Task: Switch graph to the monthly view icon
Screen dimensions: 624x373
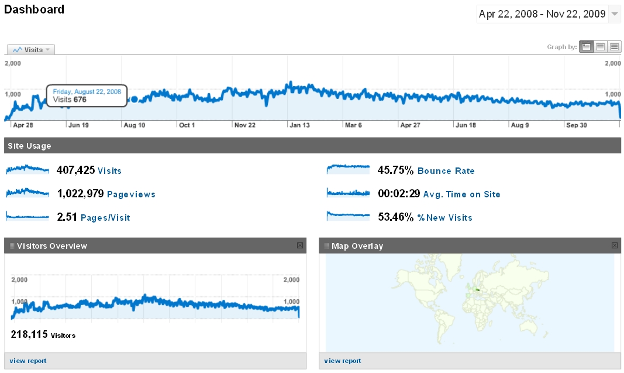Action: 614,47
